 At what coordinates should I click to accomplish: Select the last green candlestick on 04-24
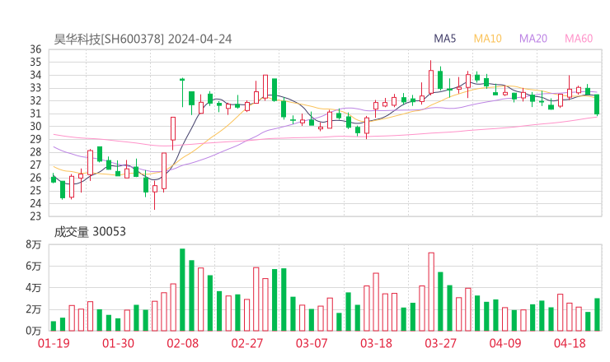[x=597, y=104]
